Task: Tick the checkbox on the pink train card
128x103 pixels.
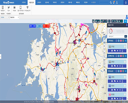Action: pyautogui.click(x=125, y=94)
